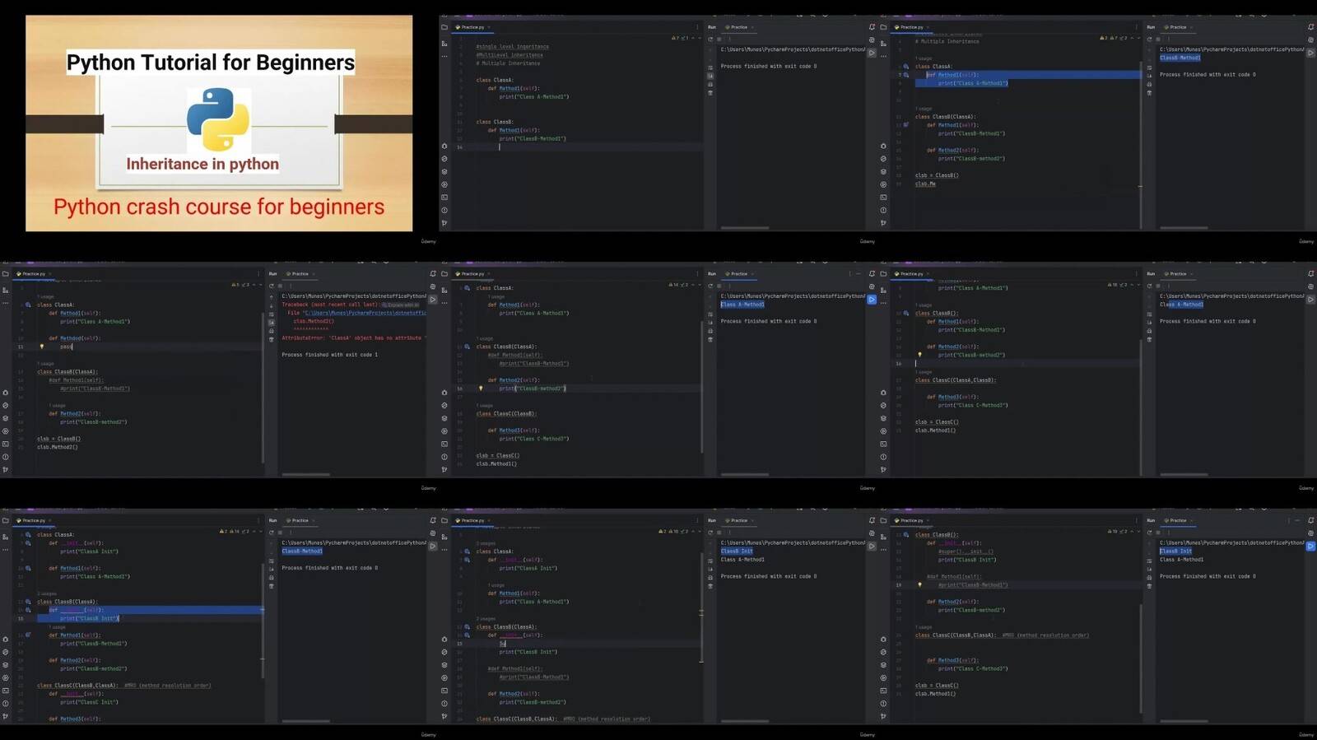
Task: Click 'Process finished with exit code 0' in single-level frame
Action: coord(769,66)
